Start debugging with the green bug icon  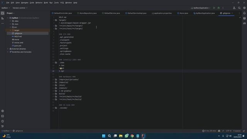218,8
